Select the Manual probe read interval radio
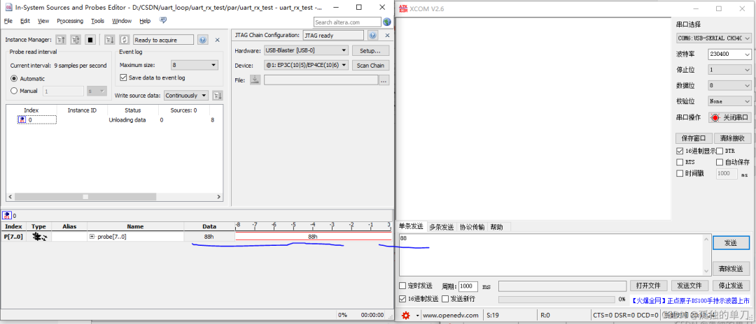756x324 pixels. (14, 91)
